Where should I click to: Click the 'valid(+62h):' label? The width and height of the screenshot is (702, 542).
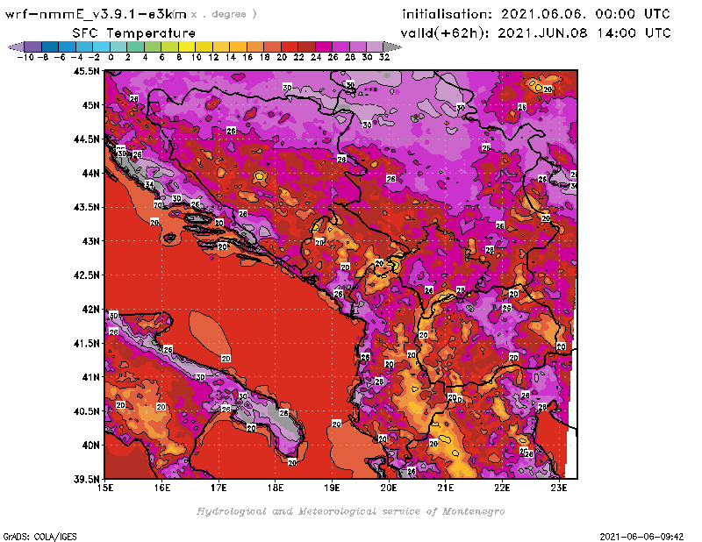[x=445, y=33]
